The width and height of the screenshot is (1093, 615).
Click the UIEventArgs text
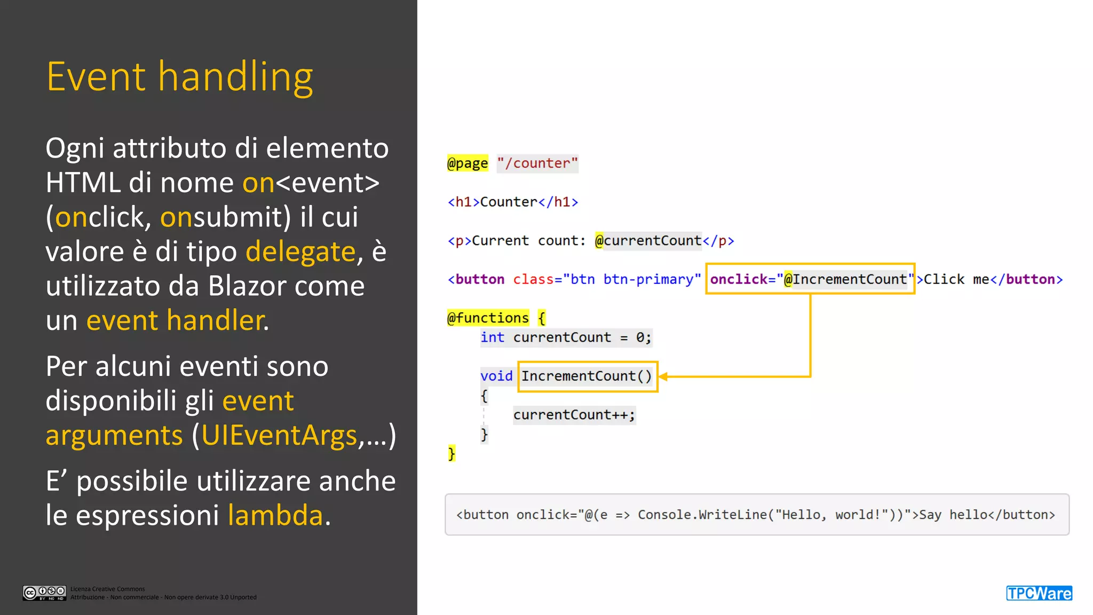(279, 435)
